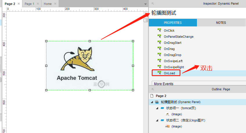This screenshot has height=133, width=246.
Task: Click the canvas vertical scrollbar thumb
Action: [x=146, y=20]
